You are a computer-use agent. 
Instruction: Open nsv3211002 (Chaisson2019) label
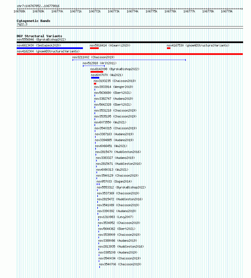[x=93, y=57]
